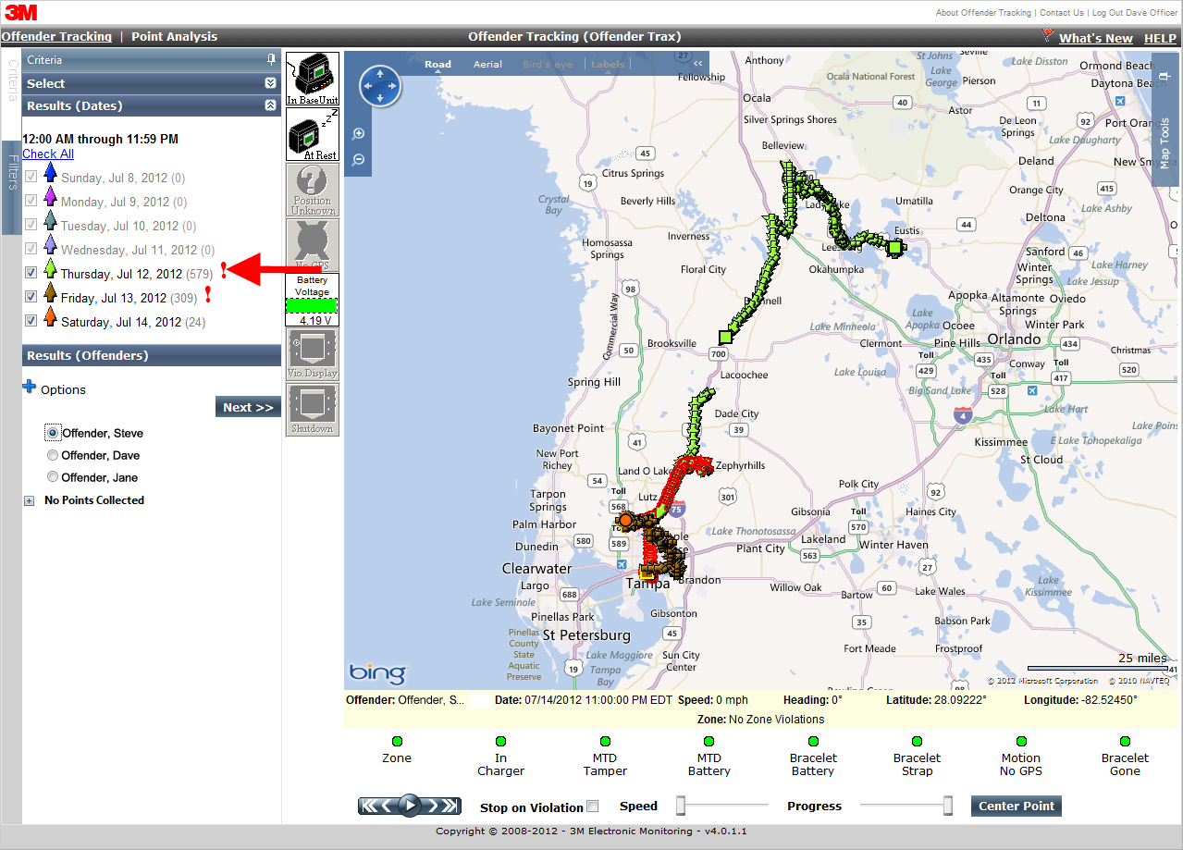1183x850 pixels.
Task: Select the Position Unknown icon
Action: tap(313, 190)
